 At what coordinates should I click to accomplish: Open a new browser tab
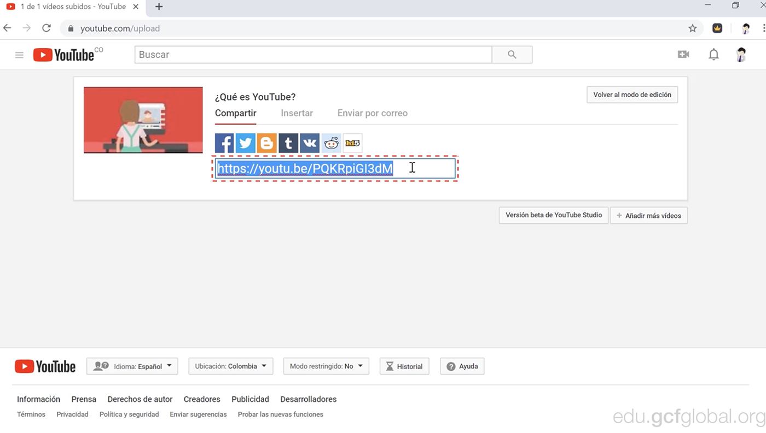[159, 7]
